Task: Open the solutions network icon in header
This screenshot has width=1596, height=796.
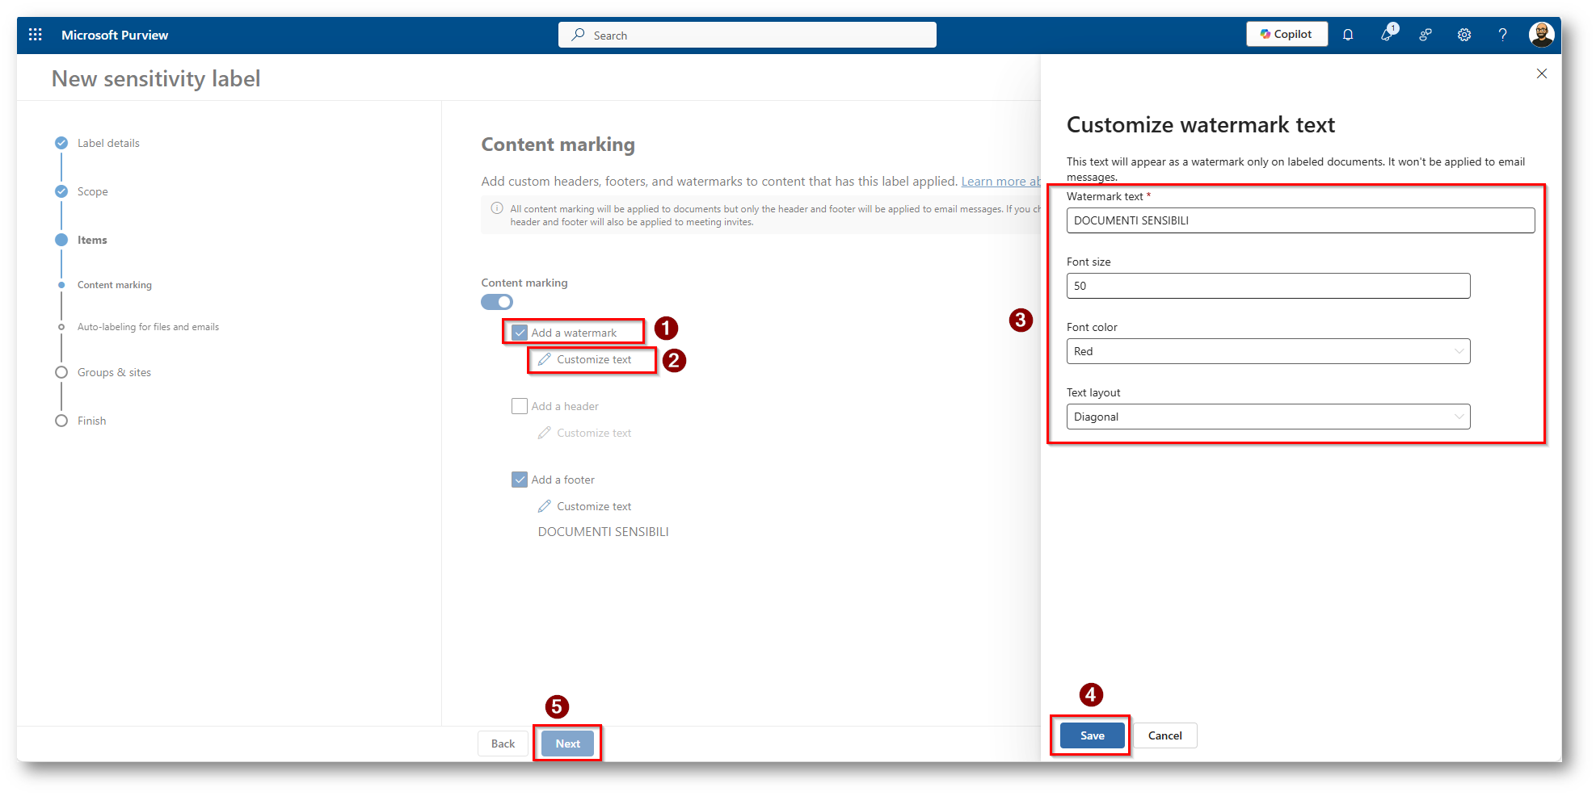Action: (1425, 35)
